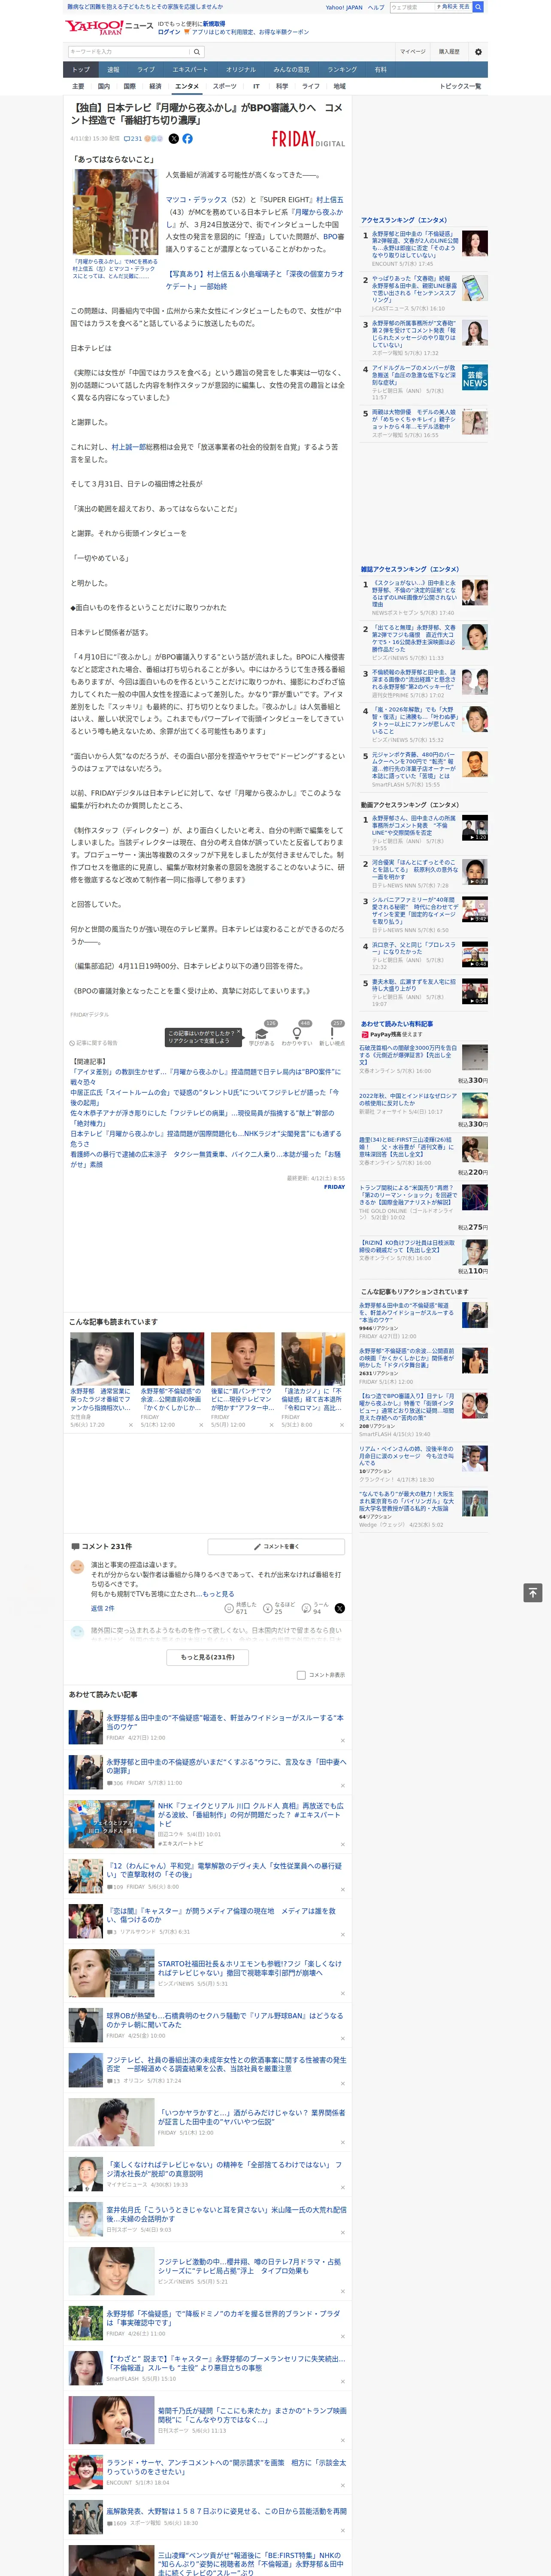Click the ヘルプ link in top bar

(x=376, y=7)
